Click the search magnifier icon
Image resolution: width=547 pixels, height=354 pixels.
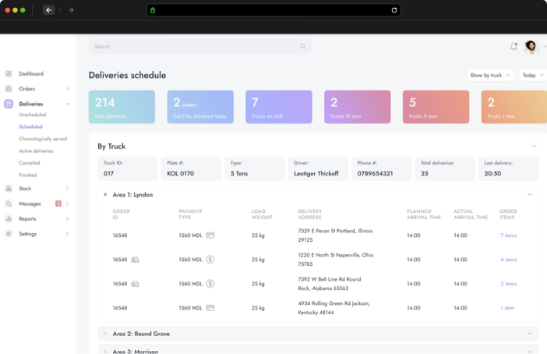303,47
